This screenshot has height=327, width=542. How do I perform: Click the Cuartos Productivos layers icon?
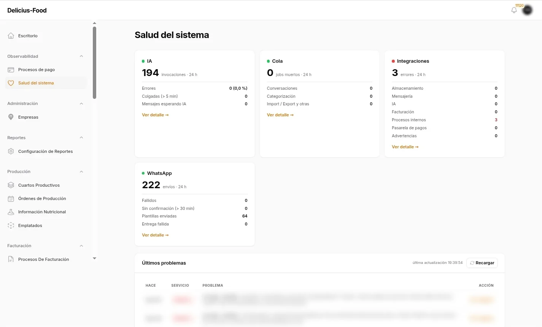coord(11,185)
